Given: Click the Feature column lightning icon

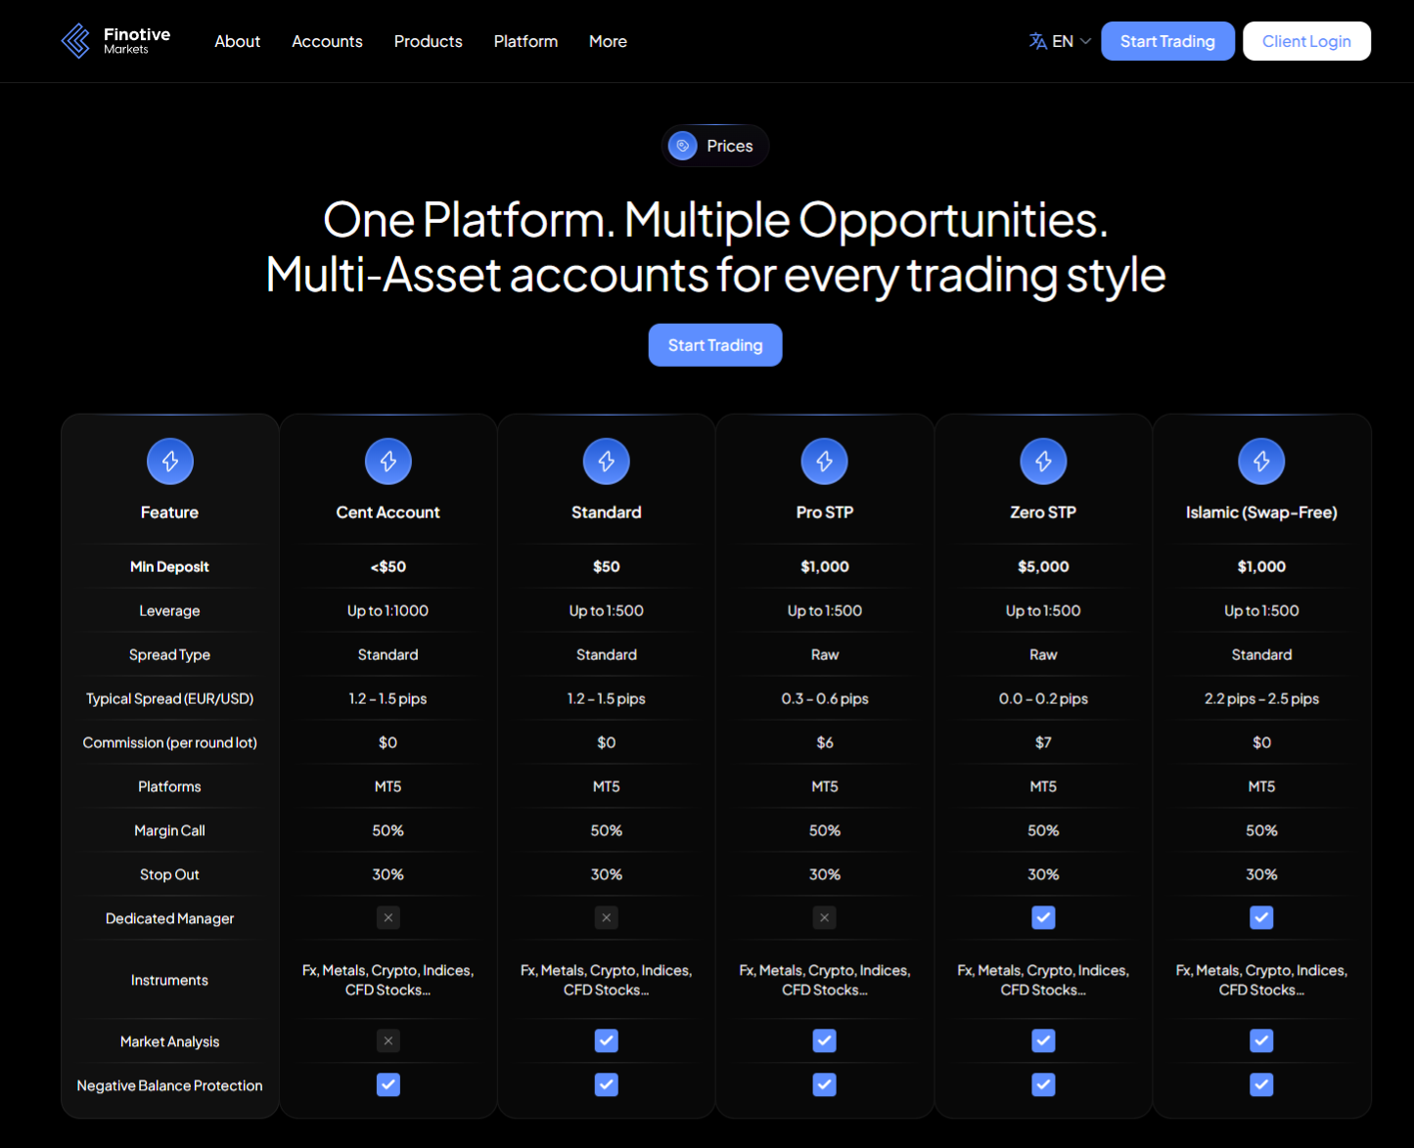Looking at the screenshot, I should click(x=170, y=462).
